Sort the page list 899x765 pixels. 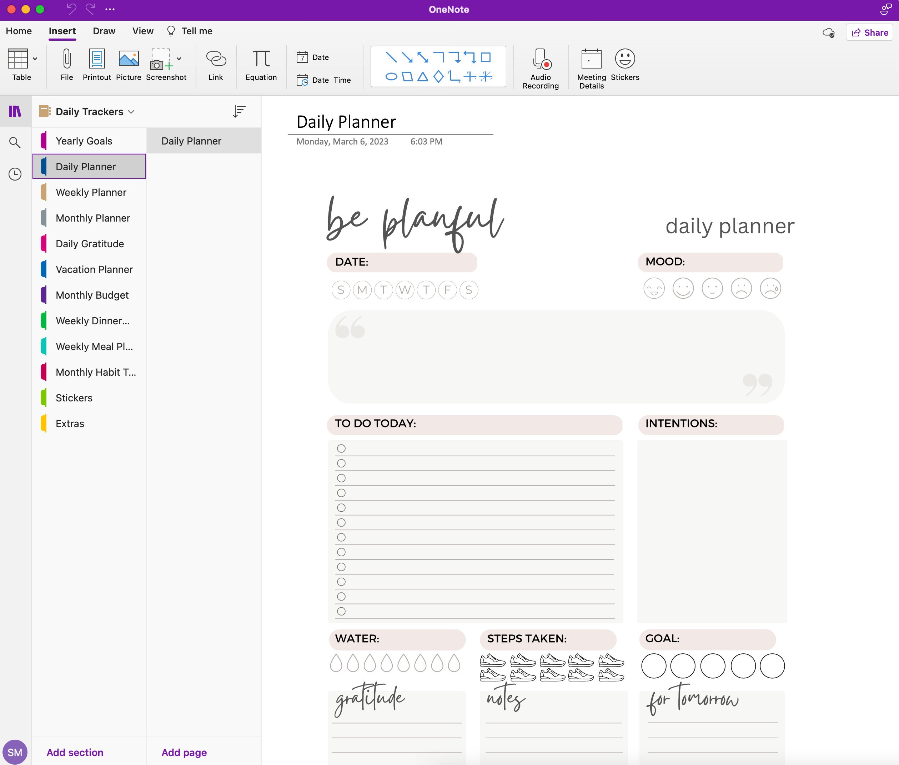click(x=239, y=111)
